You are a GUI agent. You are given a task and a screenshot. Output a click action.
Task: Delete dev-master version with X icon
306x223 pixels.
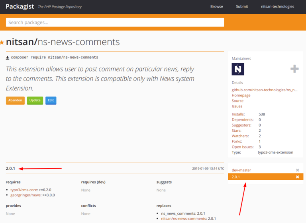click(297, 170)
